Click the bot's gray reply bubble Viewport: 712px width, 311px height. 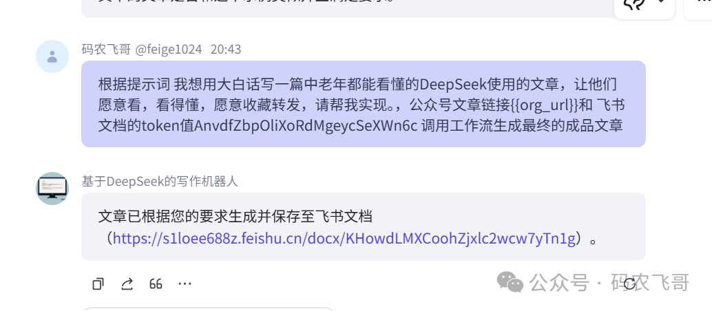364,226
